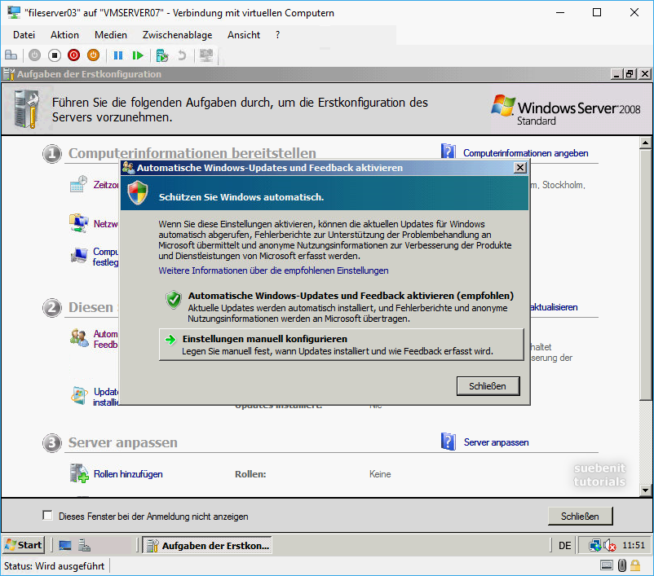Click the muted volume tray icon
This screenshot has height=576, width=654.
pos(610,545)
